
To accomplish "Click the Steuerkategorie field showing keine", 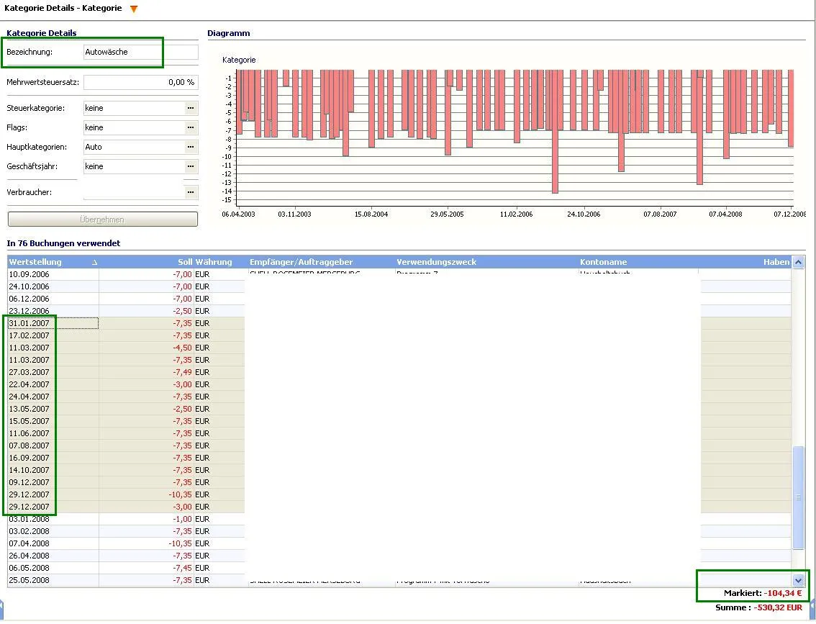I will [x=133, y=108].
